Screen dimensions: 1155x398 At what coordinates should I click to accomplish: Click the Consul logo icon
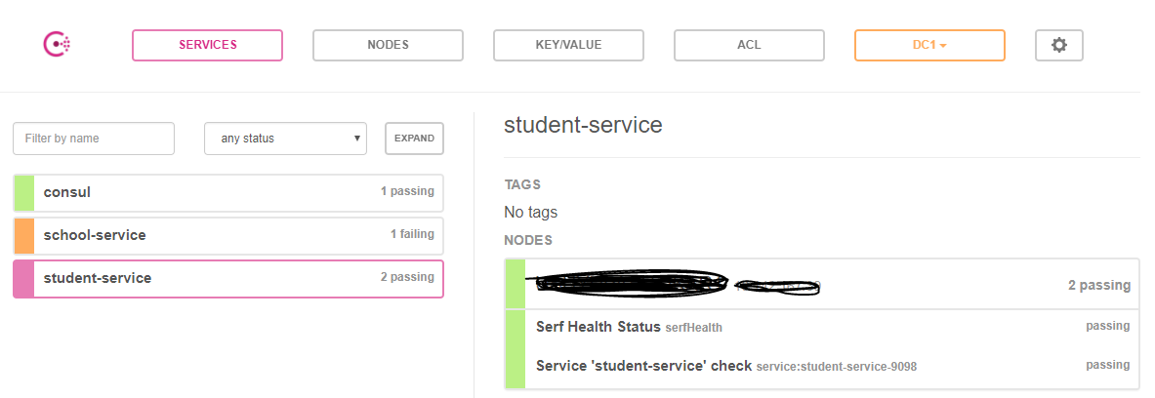tap(57, 45)
